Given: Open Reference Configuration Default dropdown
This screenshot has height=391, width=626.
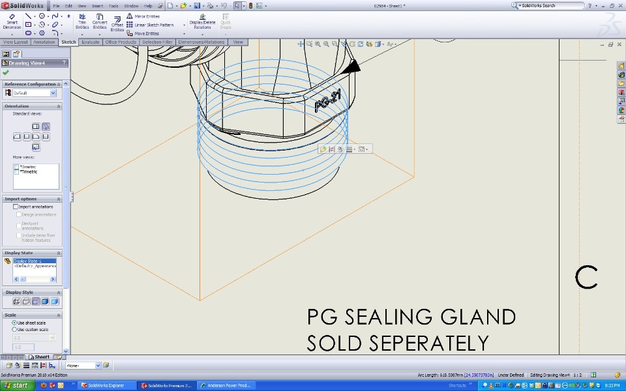Looking at the screenshot, I should tap(53, 93).
